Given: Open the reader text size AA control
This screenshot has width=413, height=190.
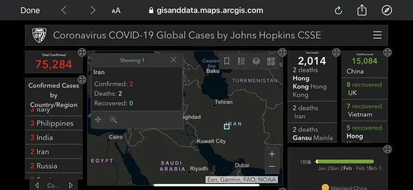Looking at the screenshot, I should pyautogui.click(x=116, y=11).
